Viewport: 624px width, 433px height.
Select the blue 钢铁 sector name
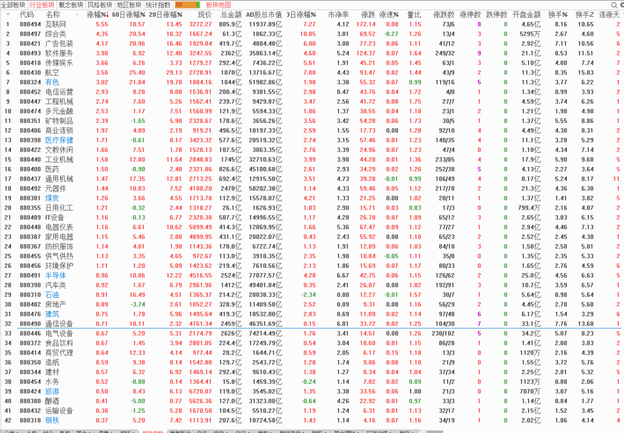[52, 420]
